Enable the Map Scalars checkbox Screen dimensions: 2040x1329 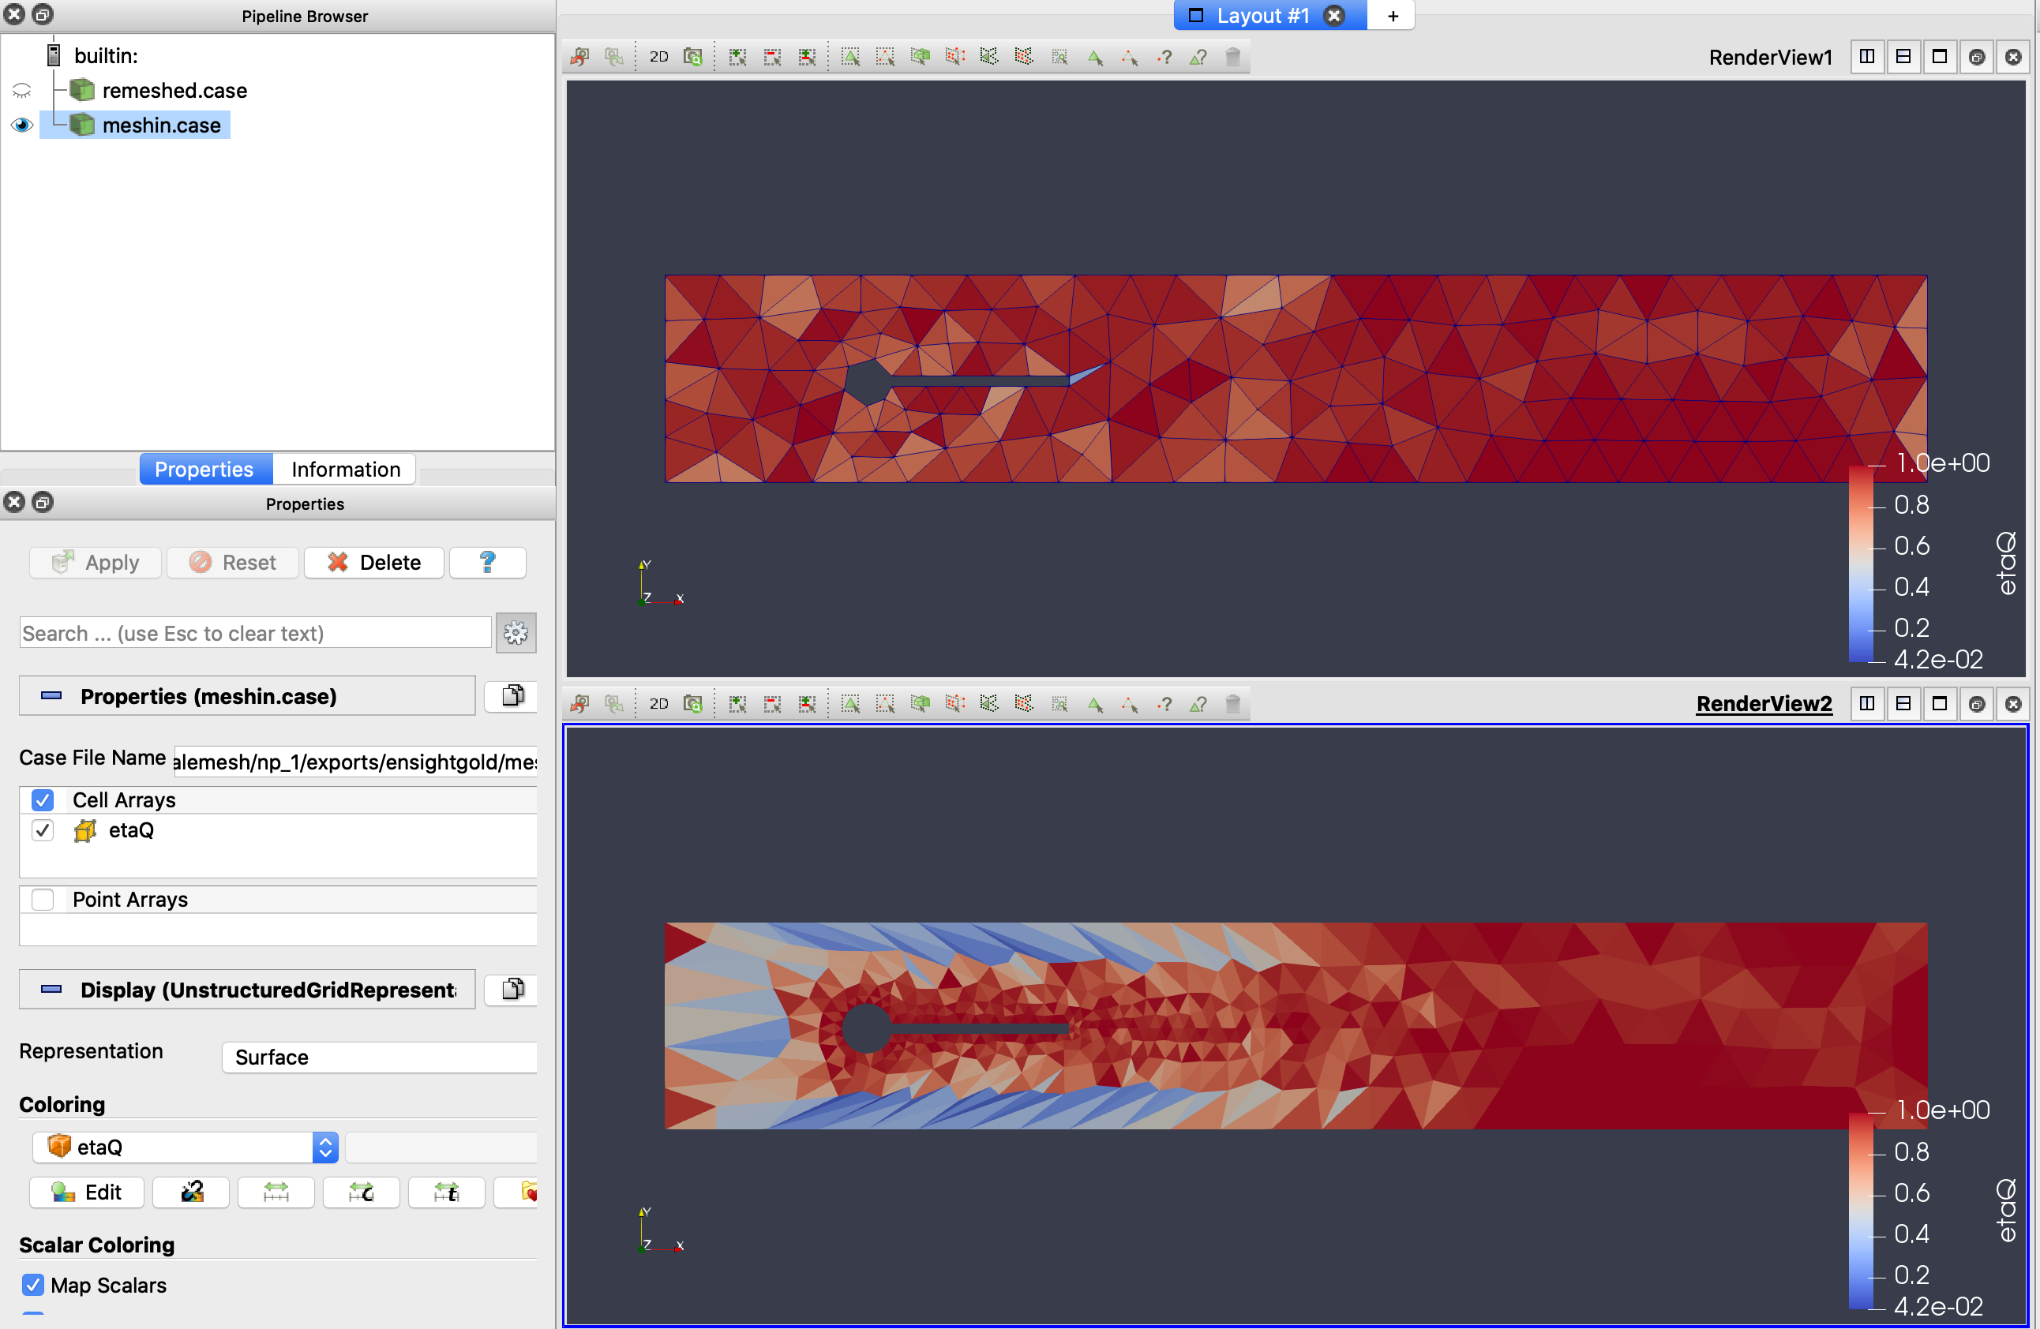click(x=33, y=1286)
